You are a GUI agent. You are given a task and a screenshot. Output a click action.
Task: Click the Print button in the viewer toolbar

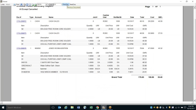16,5
